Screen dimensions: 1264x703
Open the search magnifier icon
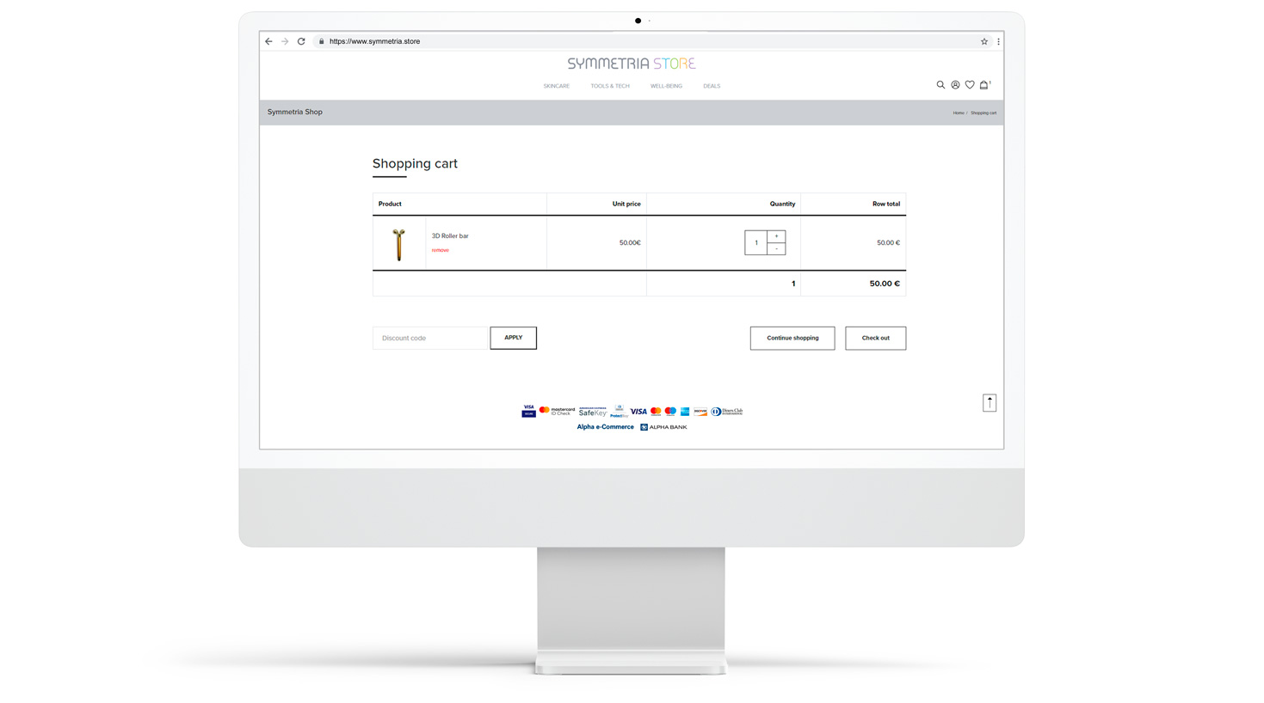[940, 85]
